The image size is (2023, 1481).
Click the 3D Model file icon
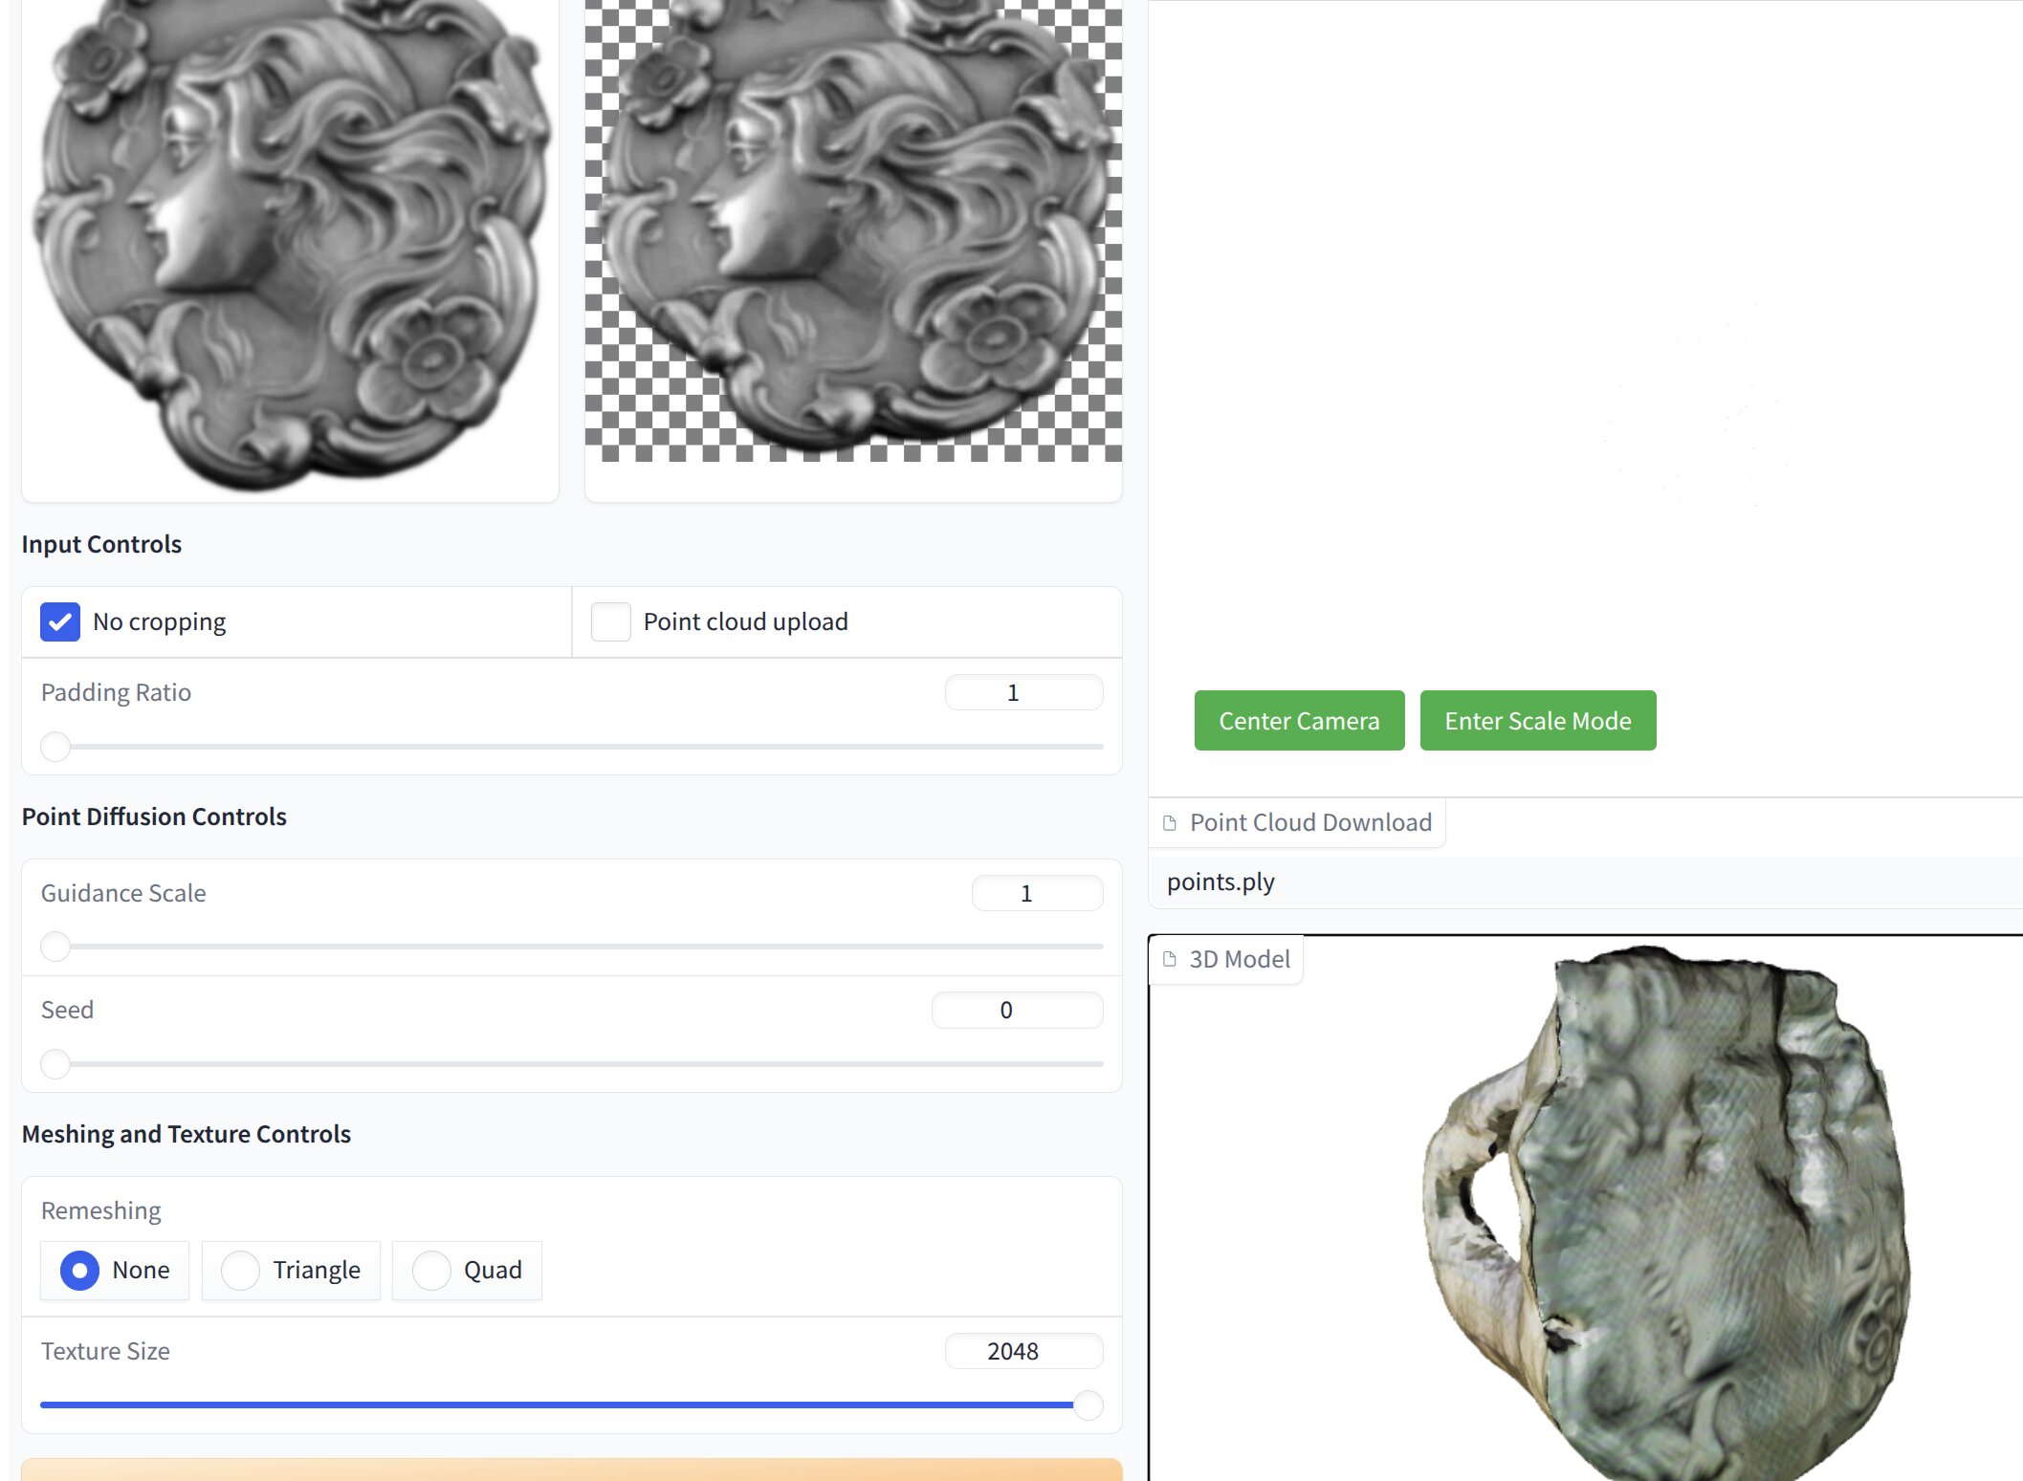coord(1169,959)
